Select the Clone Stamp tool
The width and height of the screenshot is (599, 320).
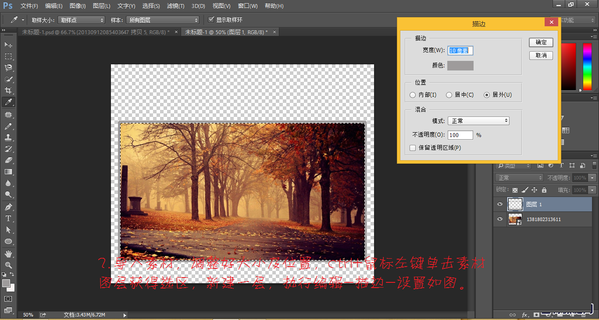[8, 137]
